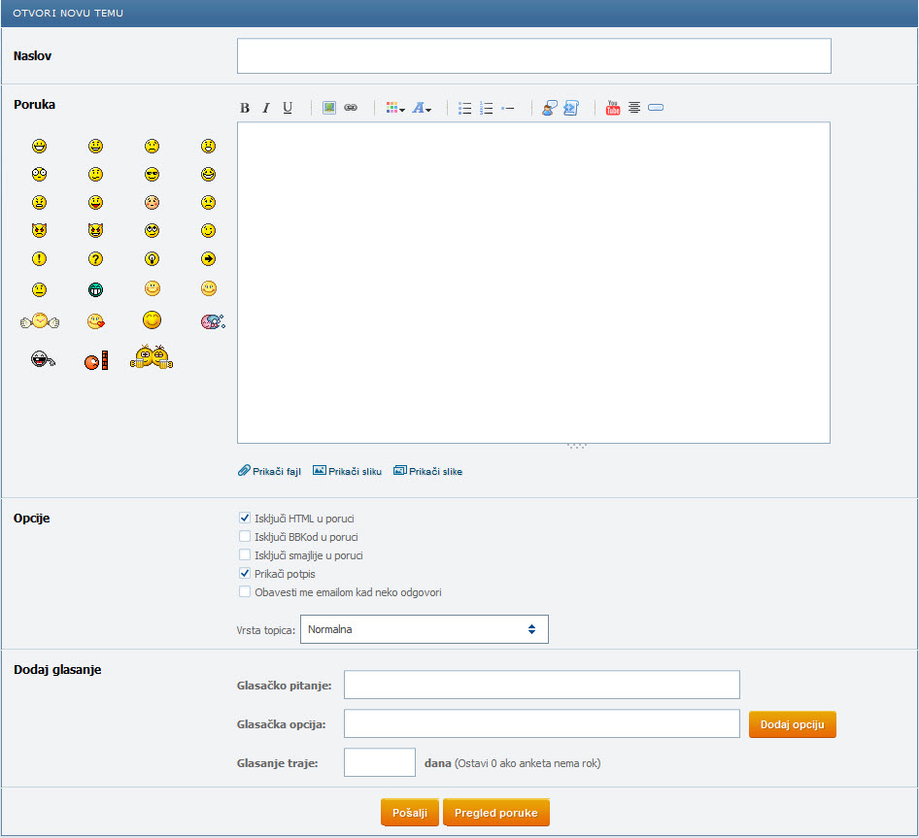Submit the topic with 'Pošalji' button
Viewport: 919px width, 838px height.
point(410,813)
